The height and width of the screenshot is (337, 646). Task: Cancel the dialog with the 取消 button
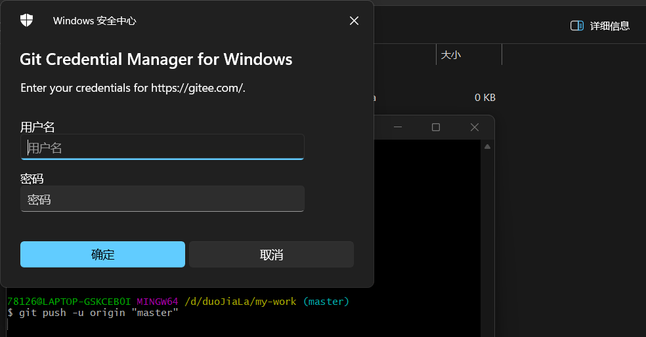[x=272, y=254]
